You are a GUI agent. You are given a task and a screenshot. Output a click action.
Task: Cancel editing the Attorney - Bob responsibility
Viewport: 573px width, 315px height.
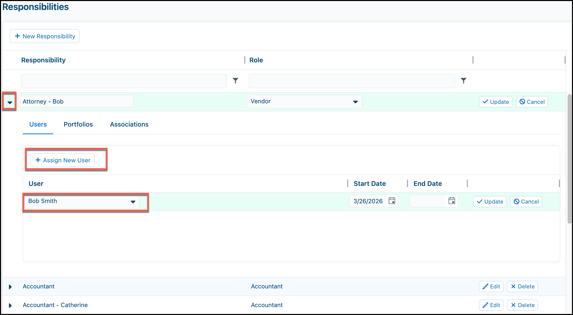[532, 102]
